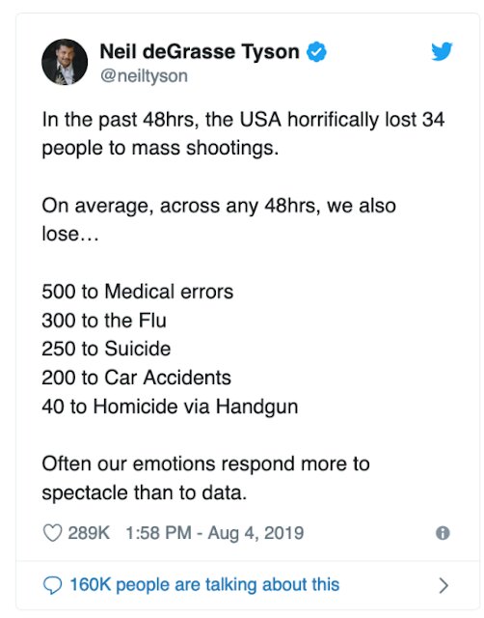Viewport: 484px width, 618px height.
Task: Click the "In the past 48hrs" sentence
Action: [243, 133]
